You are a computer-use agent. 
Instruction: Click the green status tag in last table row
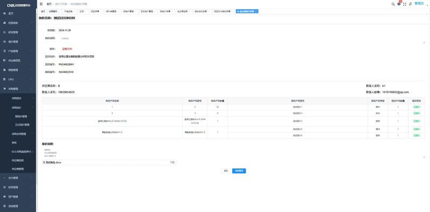[x=417, y=136]
